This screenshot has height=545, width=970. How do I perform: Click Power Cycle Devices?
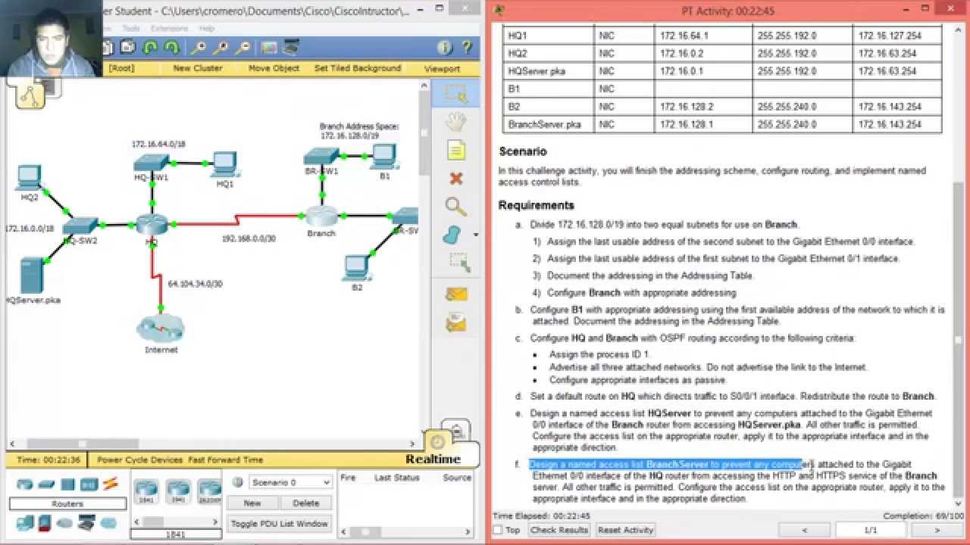pyautogui.click(x=140, y=459)
